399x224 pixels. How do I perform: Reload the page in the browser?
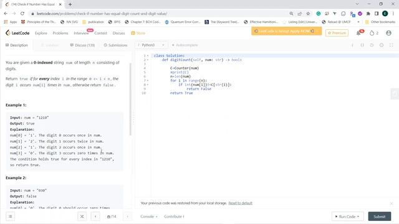coord(22,14)
